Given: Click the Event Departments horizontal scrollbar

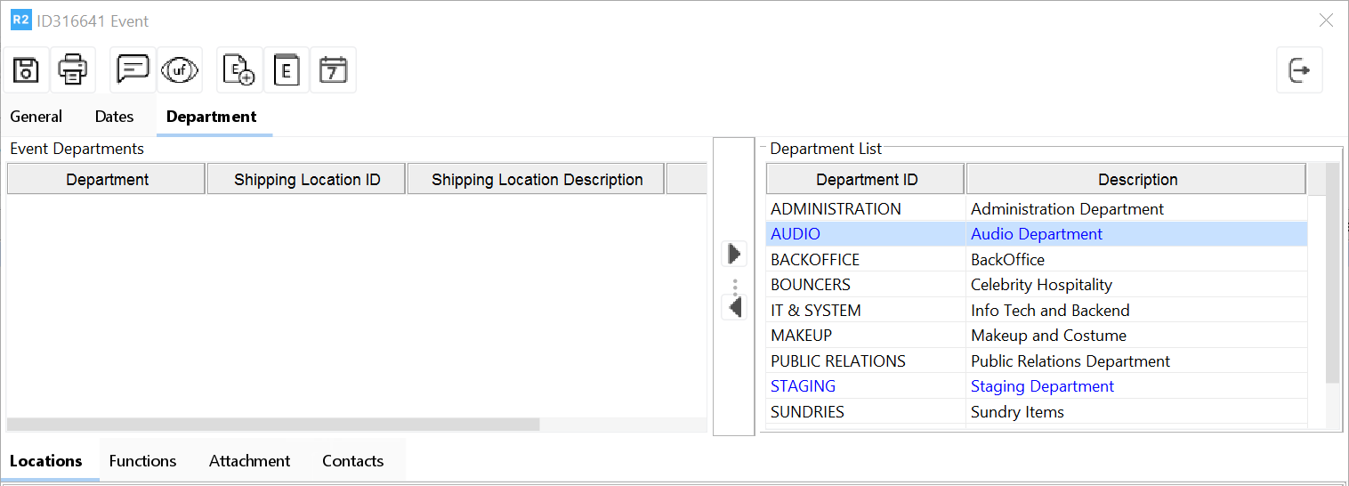Looking at the screenshot, I should point(273,425).
